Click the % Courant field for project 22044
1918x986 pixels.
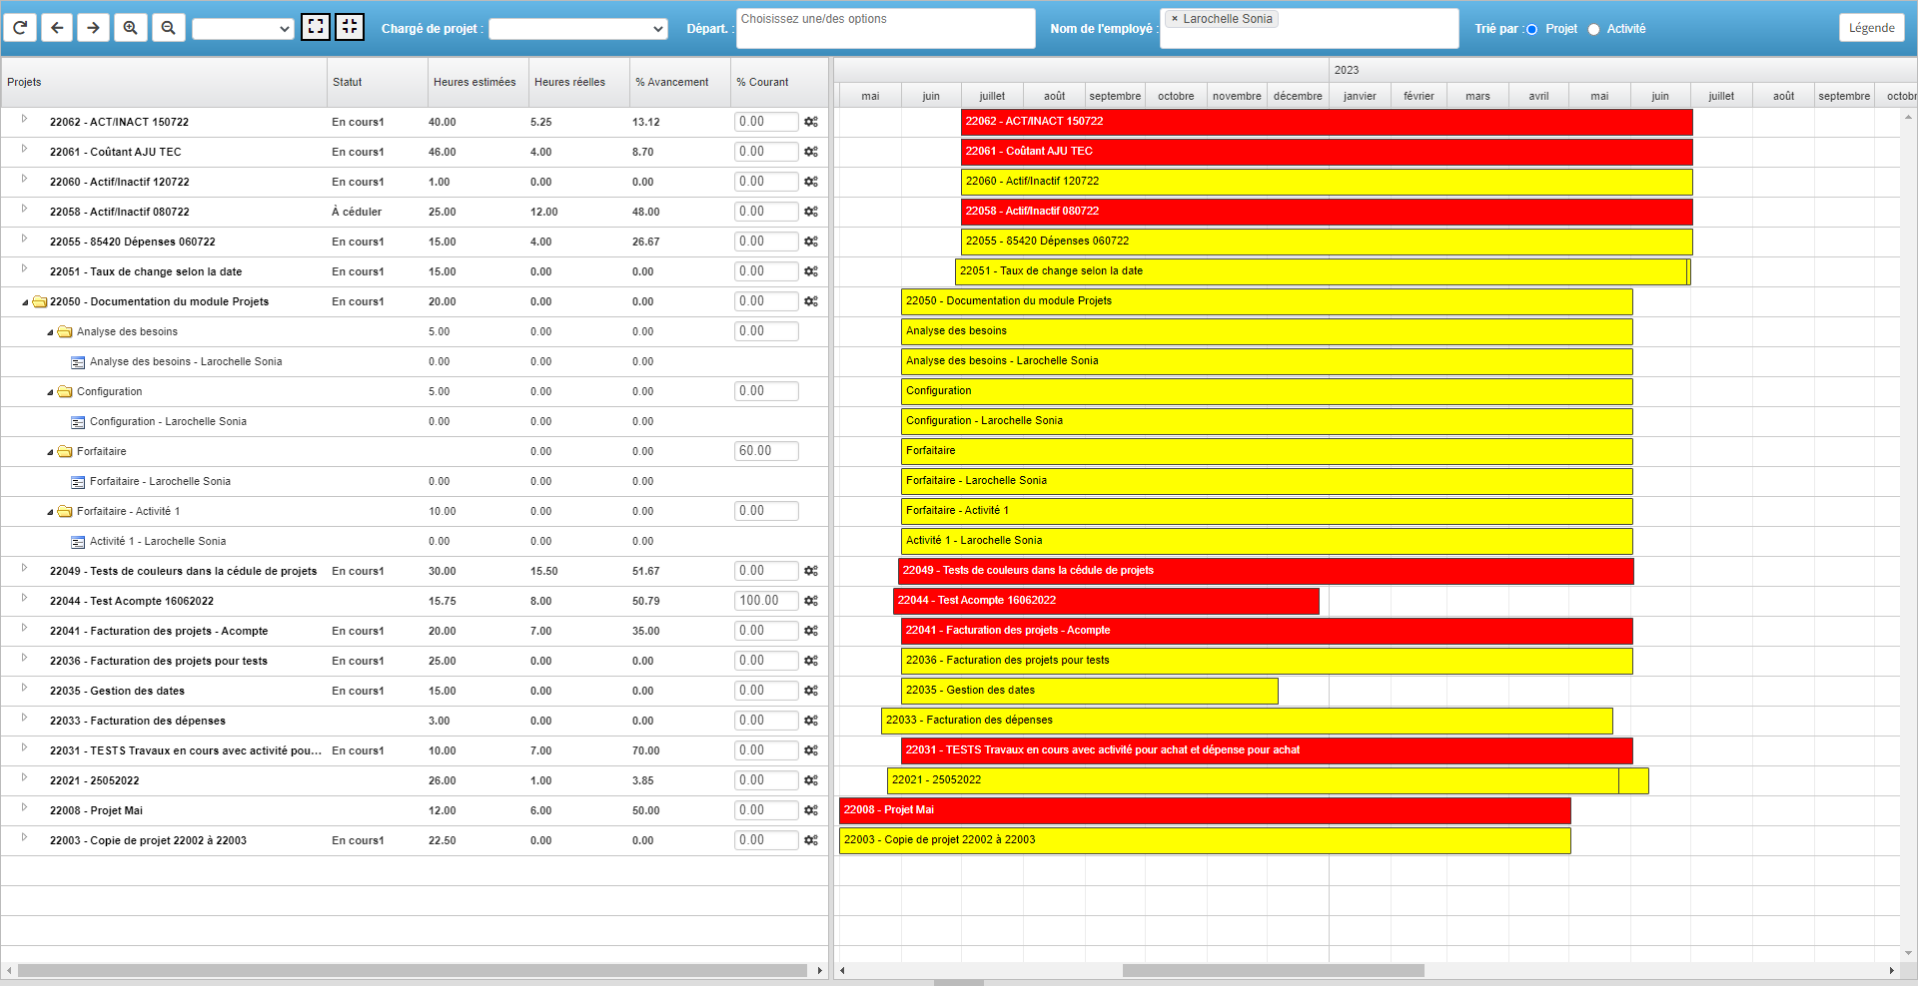(x=766, y=601)
